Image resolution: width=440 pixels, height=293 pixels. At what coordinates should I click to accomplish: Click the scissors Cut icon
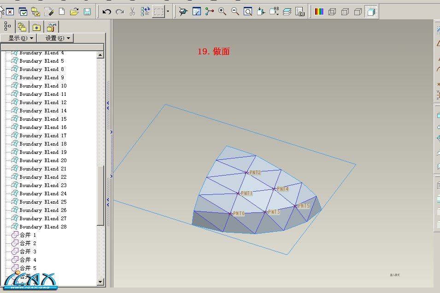pyautogui.click(x=133, y=12)
